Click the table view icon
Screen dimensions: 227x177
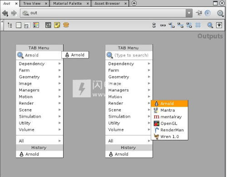pos(27,25)
